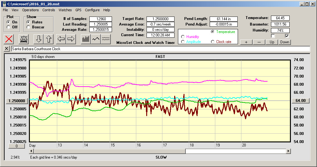Click the wavy lines smoothing icon
Image resolution: width=317 pixels, height=167 pixels.
click(105, 39)
